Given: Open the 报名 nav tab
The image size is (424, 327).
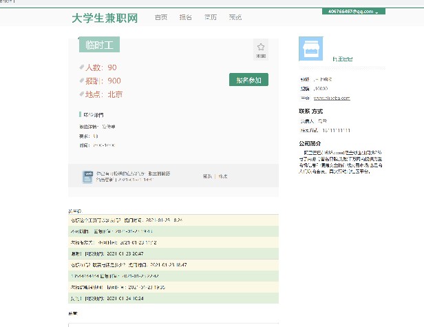Looking at the screenshot, I should coord(186,18).
